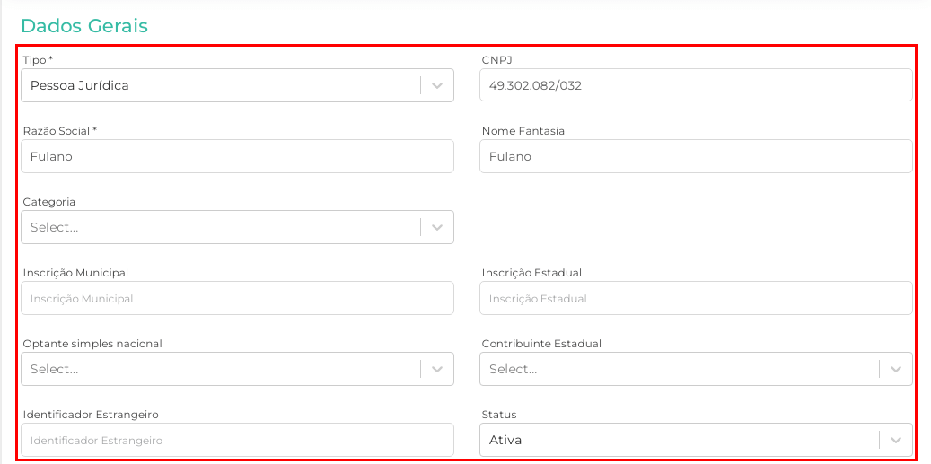This screenshot has height=464, width=931.
Task: Click the "Razão Social *" field label
Action: pyautogui.click(x=59, y=131)
